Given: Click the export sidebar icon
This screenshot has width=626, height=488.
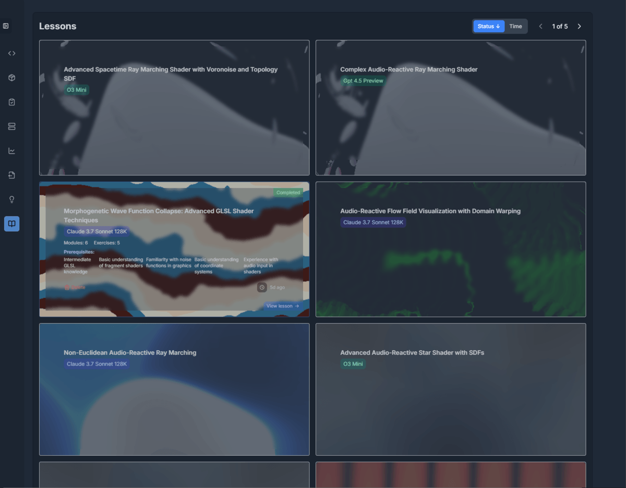Looking at the screenshot, I should [x=11, y=175].
